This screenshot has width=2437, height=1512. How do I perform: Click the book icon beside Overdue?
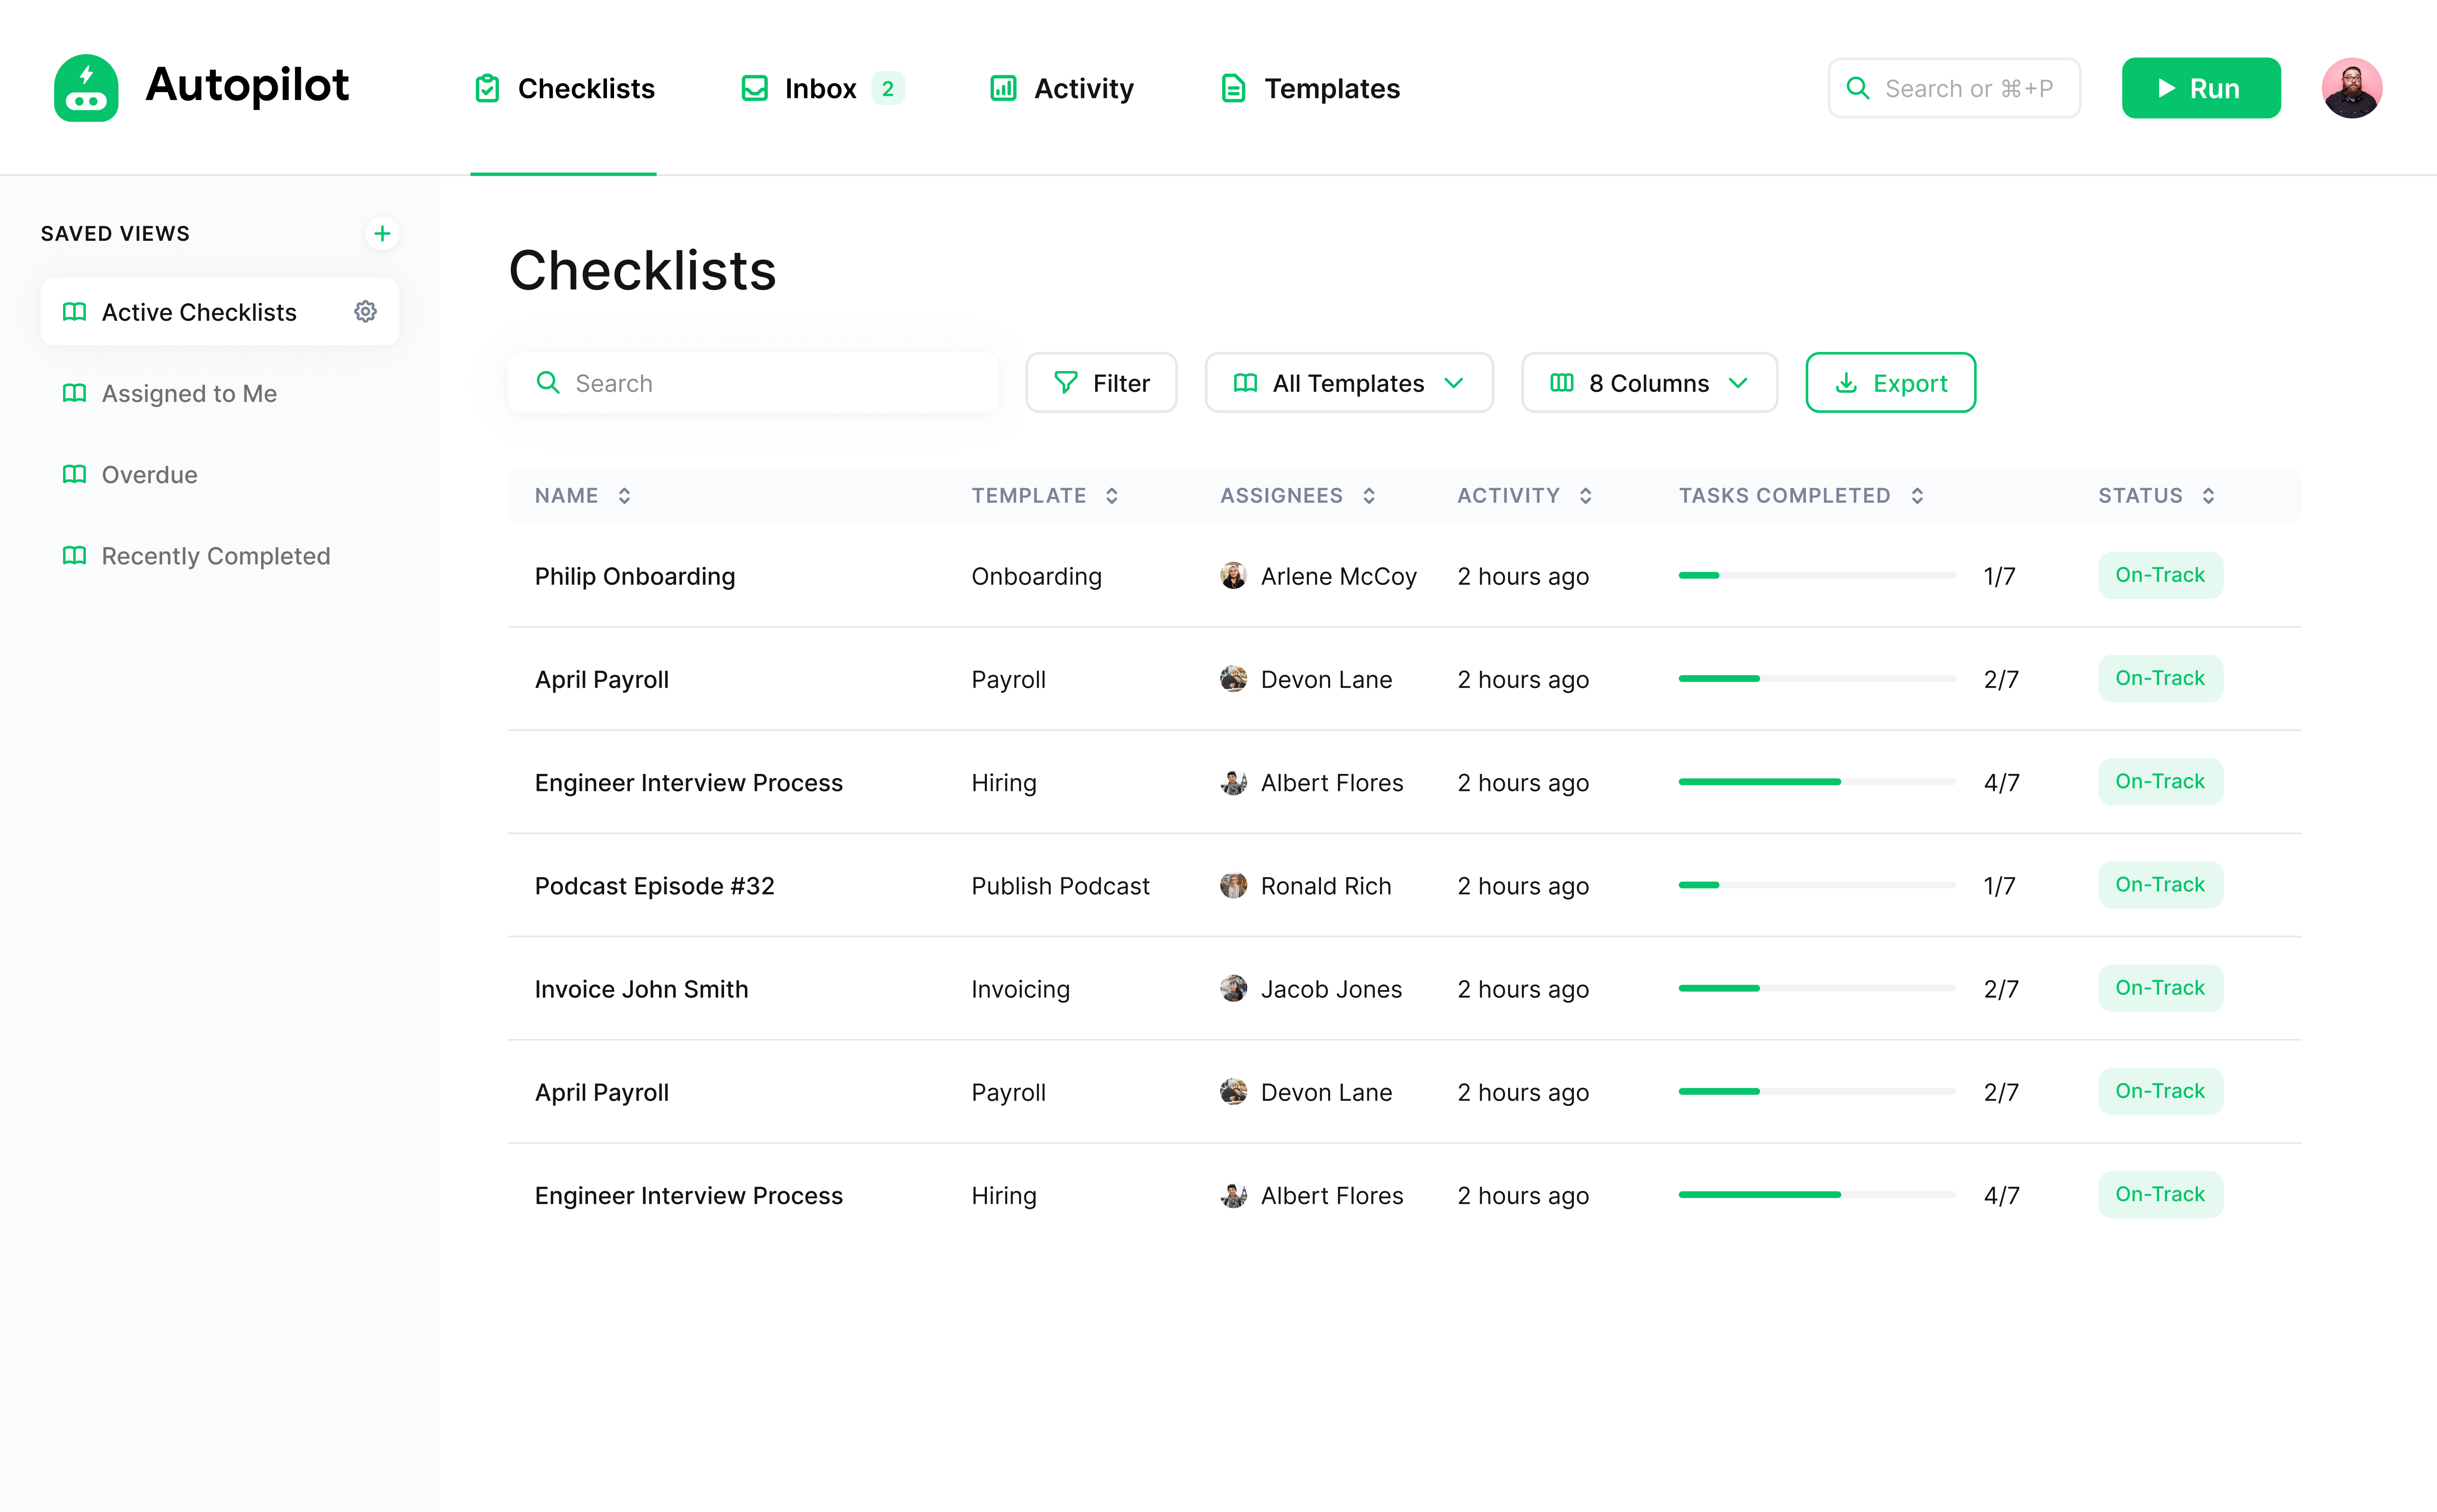click(x=74, y=474)
